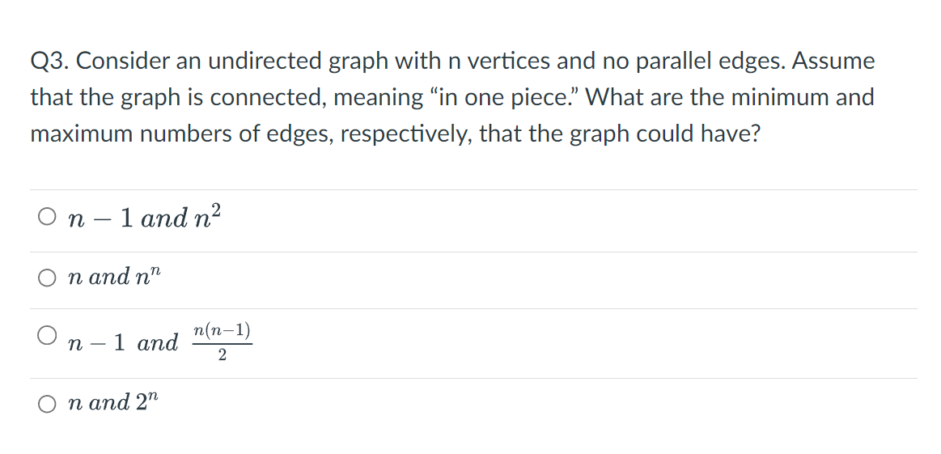Click the answer text 'n and 2ⁿ'

point(114,402)
